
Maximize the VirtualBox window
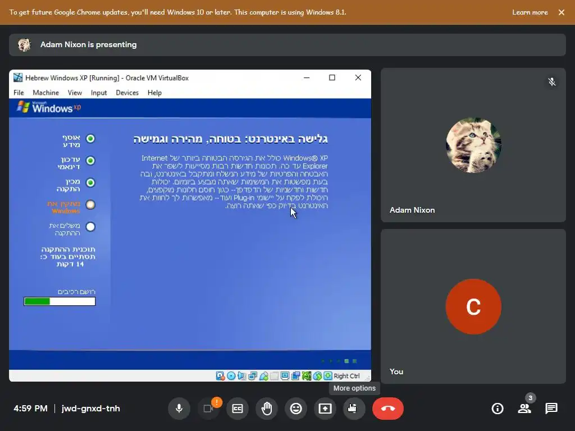click(332, 77)
